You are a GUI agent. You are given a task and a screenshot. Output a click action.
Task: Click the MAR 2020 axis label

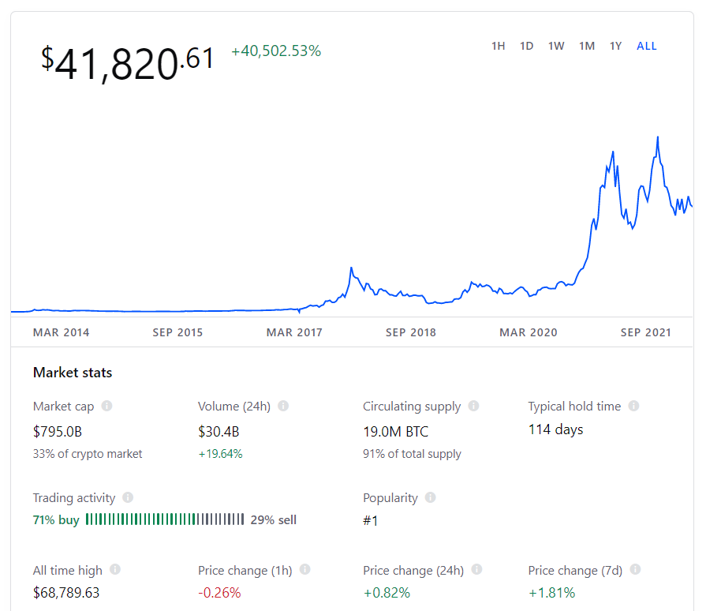tap(529, 332)
